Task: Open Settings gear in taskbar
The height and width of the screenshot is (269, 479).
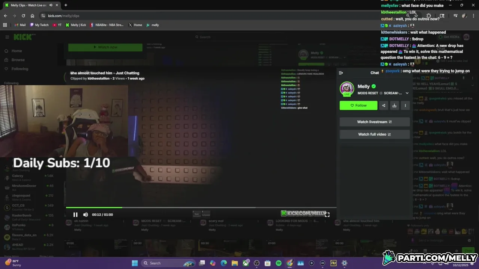Action: click(x=344, y=263)
